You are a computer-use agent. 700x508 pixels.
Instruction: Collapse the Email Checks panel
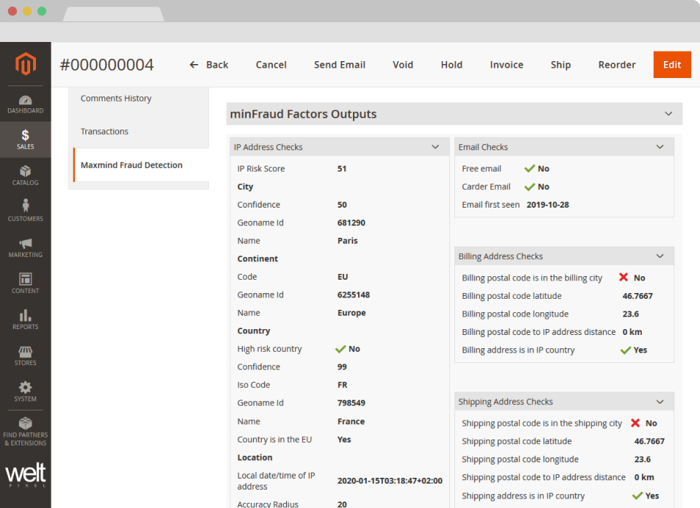660,147
